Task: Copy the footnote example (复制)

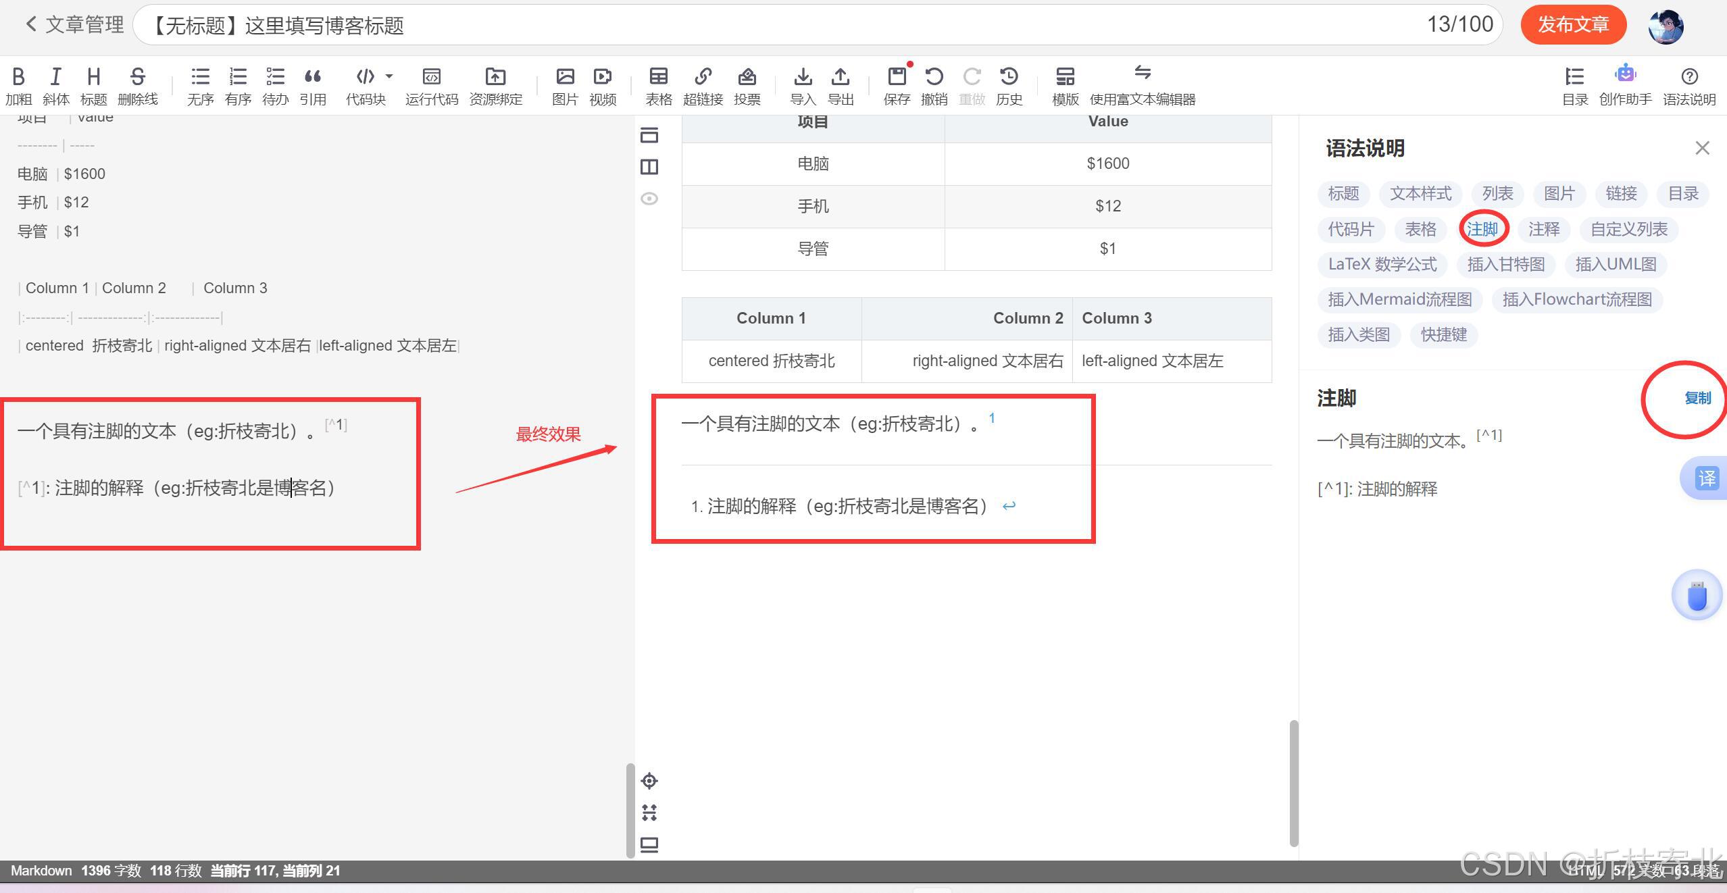Action: pyautogui.click(x=1698, y=398)
